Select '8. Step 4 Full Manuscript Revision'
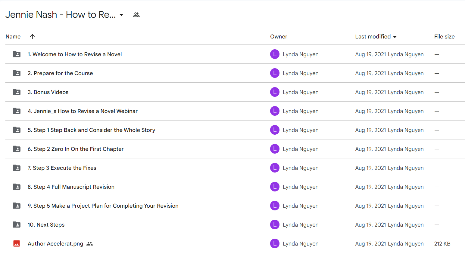The width and height of the screenshot is (465, 269). tap(71, 187)
